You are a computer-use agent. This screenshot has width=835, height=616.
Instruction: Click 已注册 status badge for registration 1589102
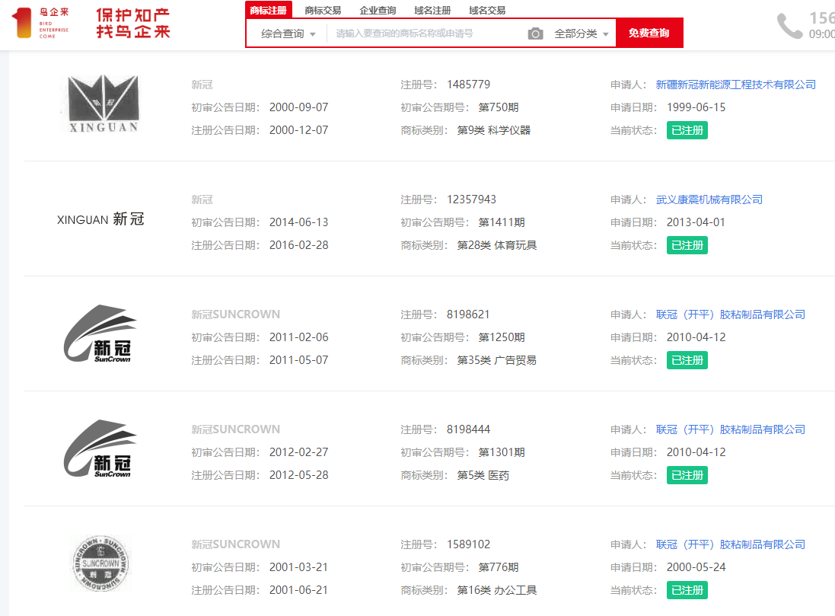(687, 590)
